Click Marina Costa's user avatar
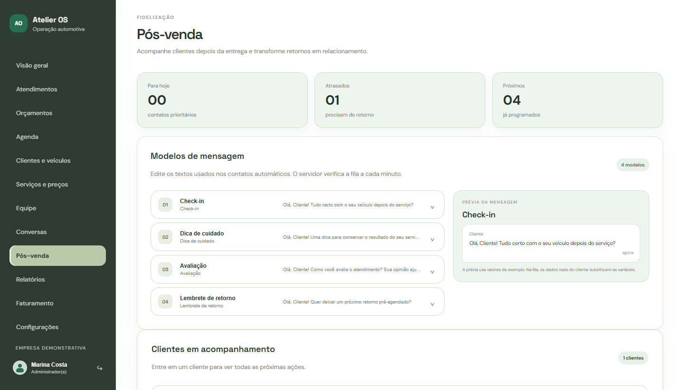 [x=20, y=368]
